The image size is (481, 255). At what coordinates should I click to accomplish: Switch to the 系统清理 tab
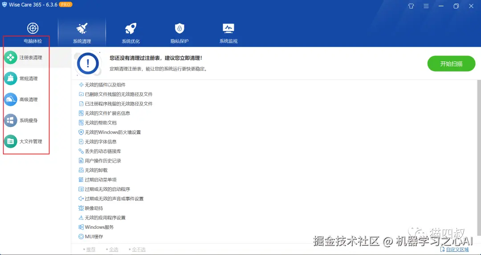pos(82,33)
